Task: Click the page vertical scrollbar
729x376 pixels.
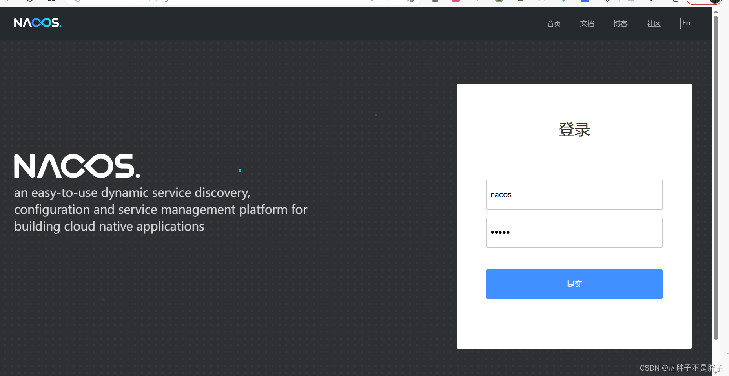Action: pyautogui.click(x=716, y=177)
